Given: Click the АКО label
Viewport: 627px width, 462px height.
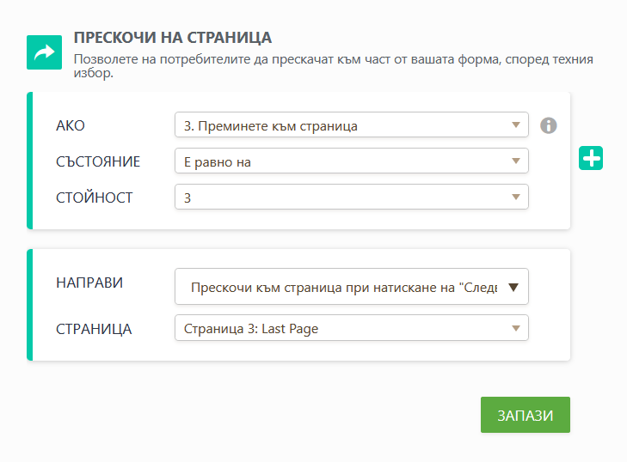Looking at the screenshot, I should click(71, 126).
